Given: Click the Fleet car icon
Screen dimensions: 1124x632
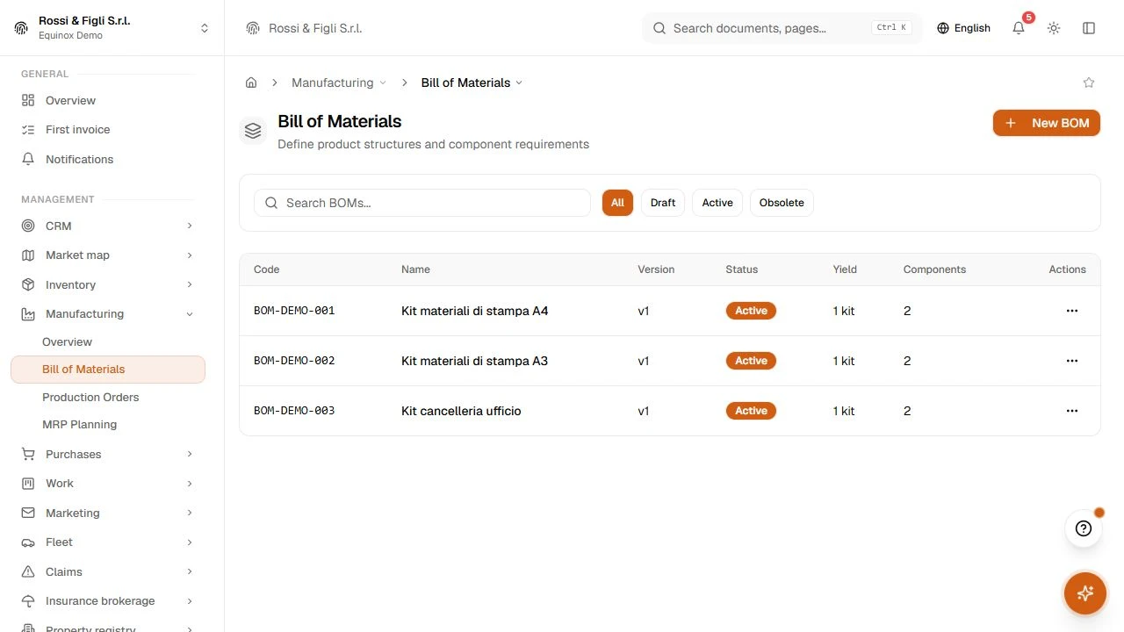Looking at the screenshot, I should 28,542.
